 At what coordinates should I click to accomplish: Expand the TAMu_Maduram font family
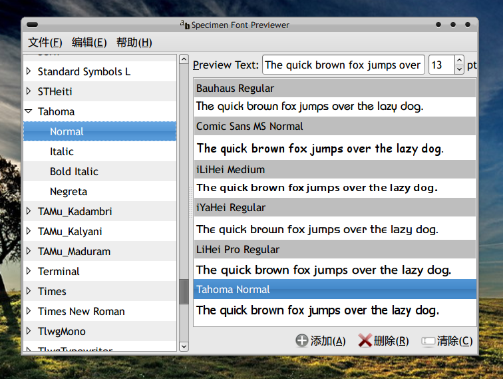point(29,251)
